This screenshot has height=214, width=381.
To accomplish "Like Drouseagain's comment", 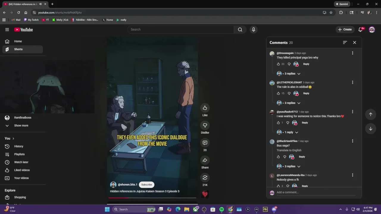I will coord(278,64).
